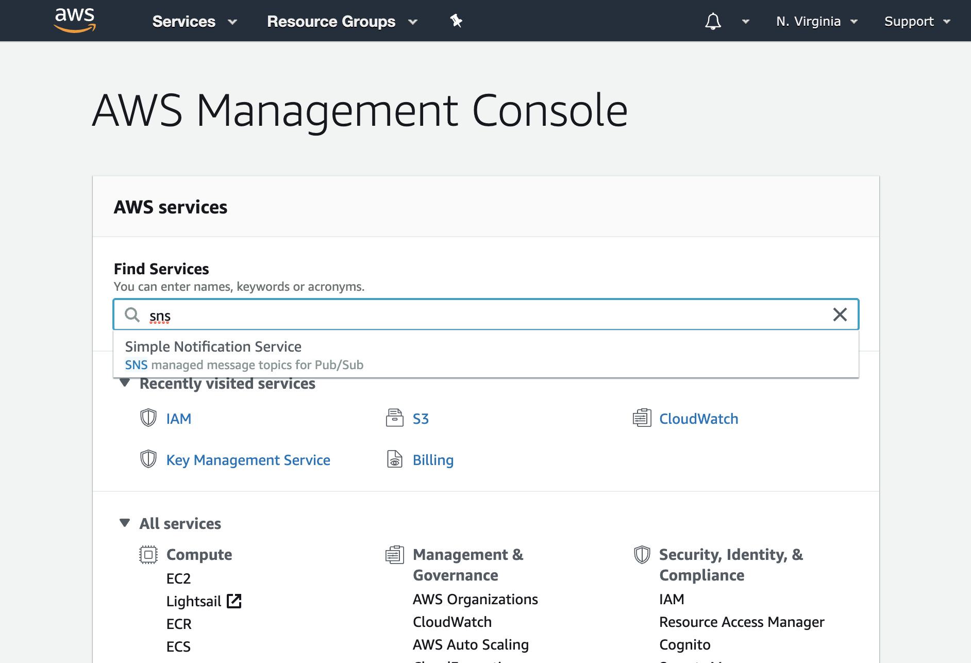Click the All services heading text
The width and height of the screenshot is (971, 663).
tap(180, 523)
